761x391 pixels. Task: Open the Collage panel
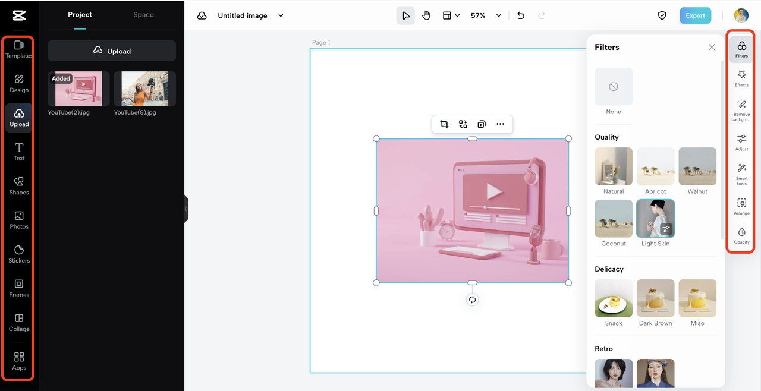click(19, 323)
